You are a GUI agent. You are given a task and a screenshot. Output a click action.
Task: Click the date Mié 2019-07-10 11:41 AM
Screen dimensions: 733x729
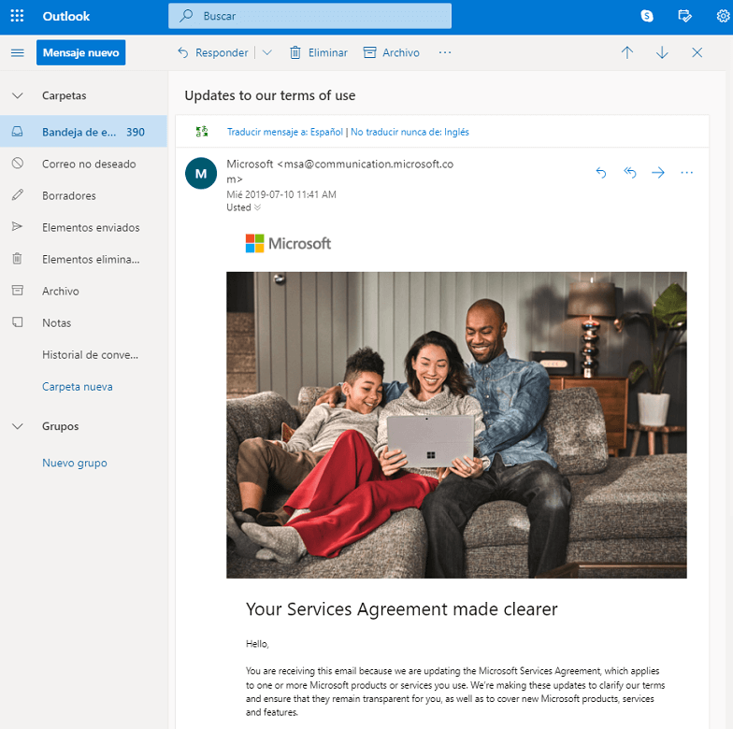(x=280, y=194)
